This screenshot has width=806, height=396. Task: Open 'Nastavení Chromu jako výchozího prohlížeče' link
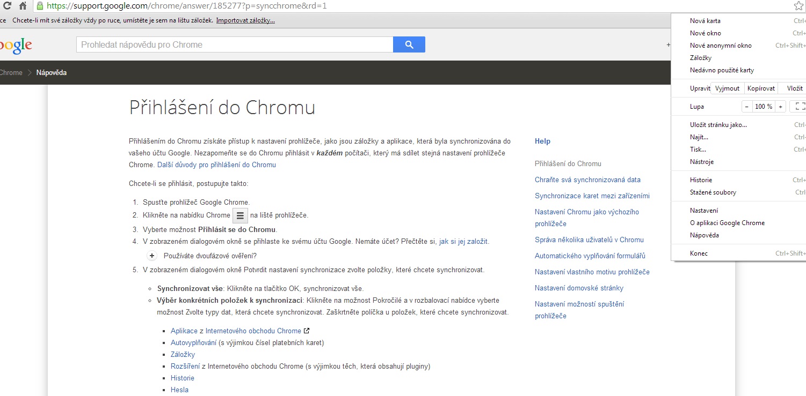(x=587, y=218)
